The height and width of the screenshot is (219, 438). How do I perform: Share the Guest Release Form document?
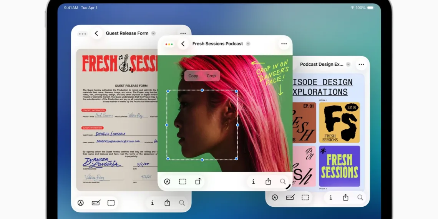(167, 202)
